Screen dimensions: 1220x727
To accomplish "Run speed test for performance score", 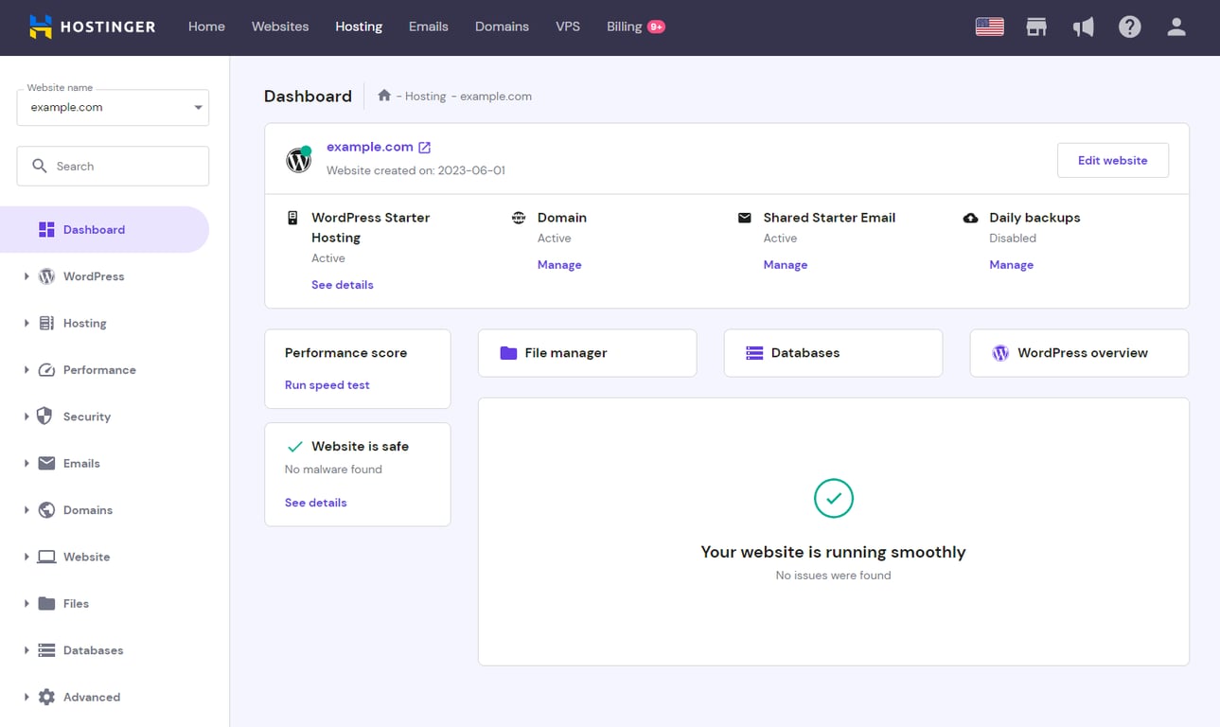I will point(327,384).
